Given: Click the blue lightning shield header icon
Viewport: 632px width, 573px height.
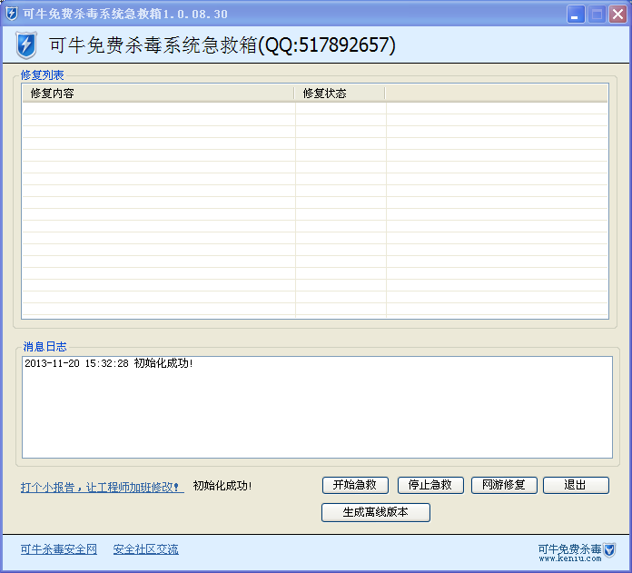Looking at the screenshot, I should (x=26, y=44).
